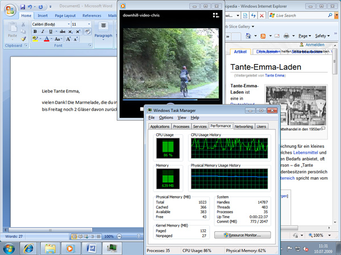The image size is (341, 255).
Task: Switch Word to Print Layout view
Action: click(74, 236)
